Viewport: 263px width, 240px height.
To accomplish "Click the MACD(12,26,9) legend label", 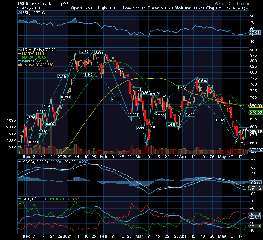I will 35,162.
